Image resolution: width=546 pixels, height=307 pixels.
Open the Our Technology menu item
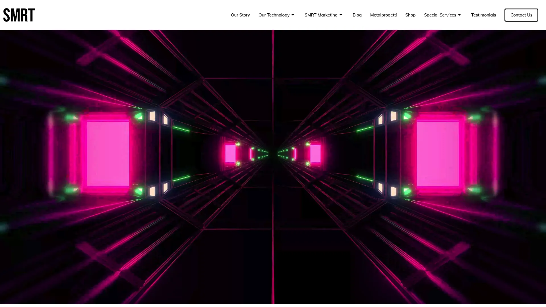274,15
